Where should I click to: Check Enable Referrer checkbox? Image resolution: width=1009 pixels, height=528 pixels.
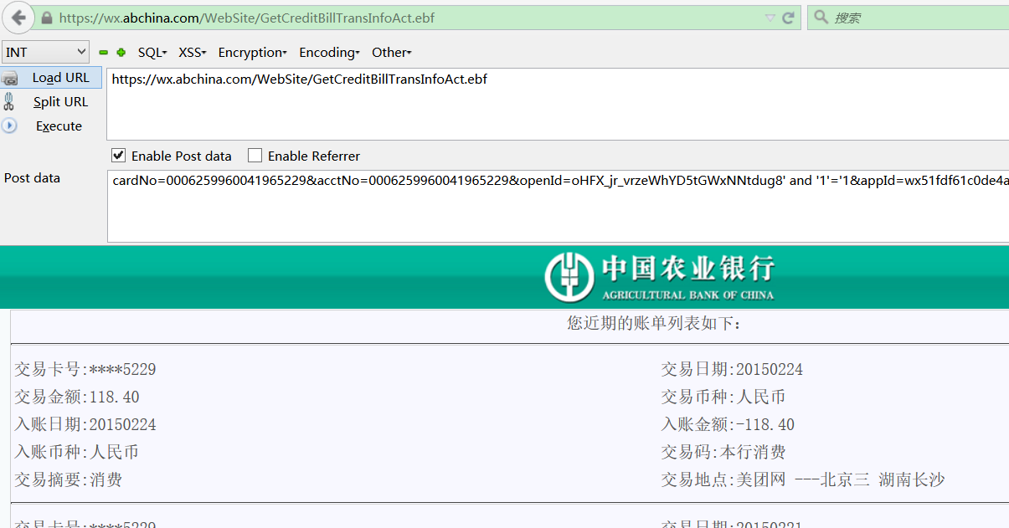(x=255, y=156)
